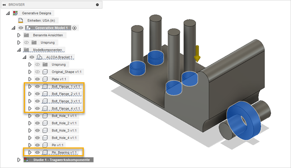Select the ALCOA Bracket:1 label
Viewport: 291px width, 168px height.
click(x=59, y=57)
